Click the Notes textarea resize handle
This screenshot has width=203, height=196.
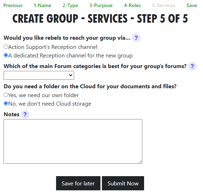tap(140, 162)
